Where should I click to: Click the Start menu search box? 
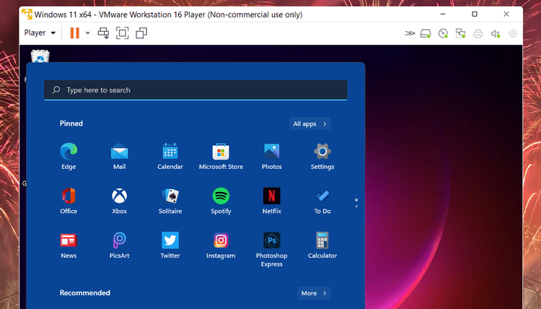[195, 90]
